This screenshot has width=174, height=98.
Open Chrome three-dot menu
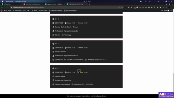(172, 7)
